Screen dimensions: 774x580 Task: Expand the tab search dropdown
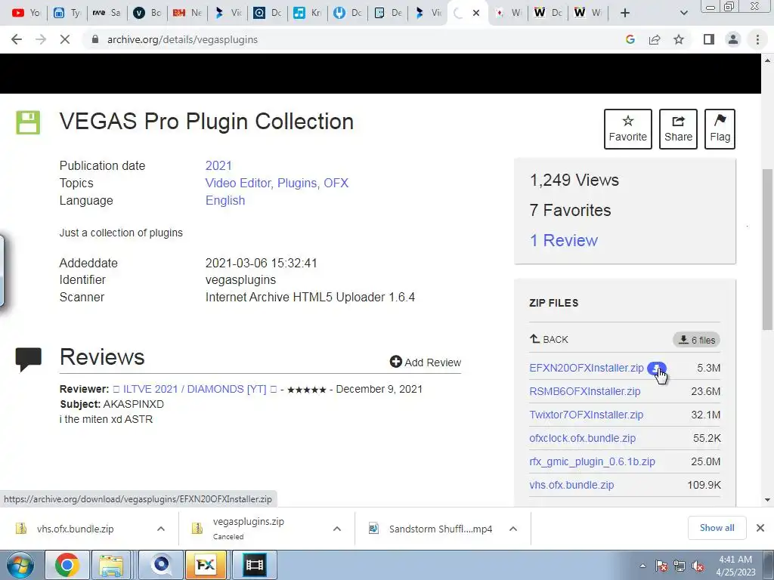(x=683, y=13)
